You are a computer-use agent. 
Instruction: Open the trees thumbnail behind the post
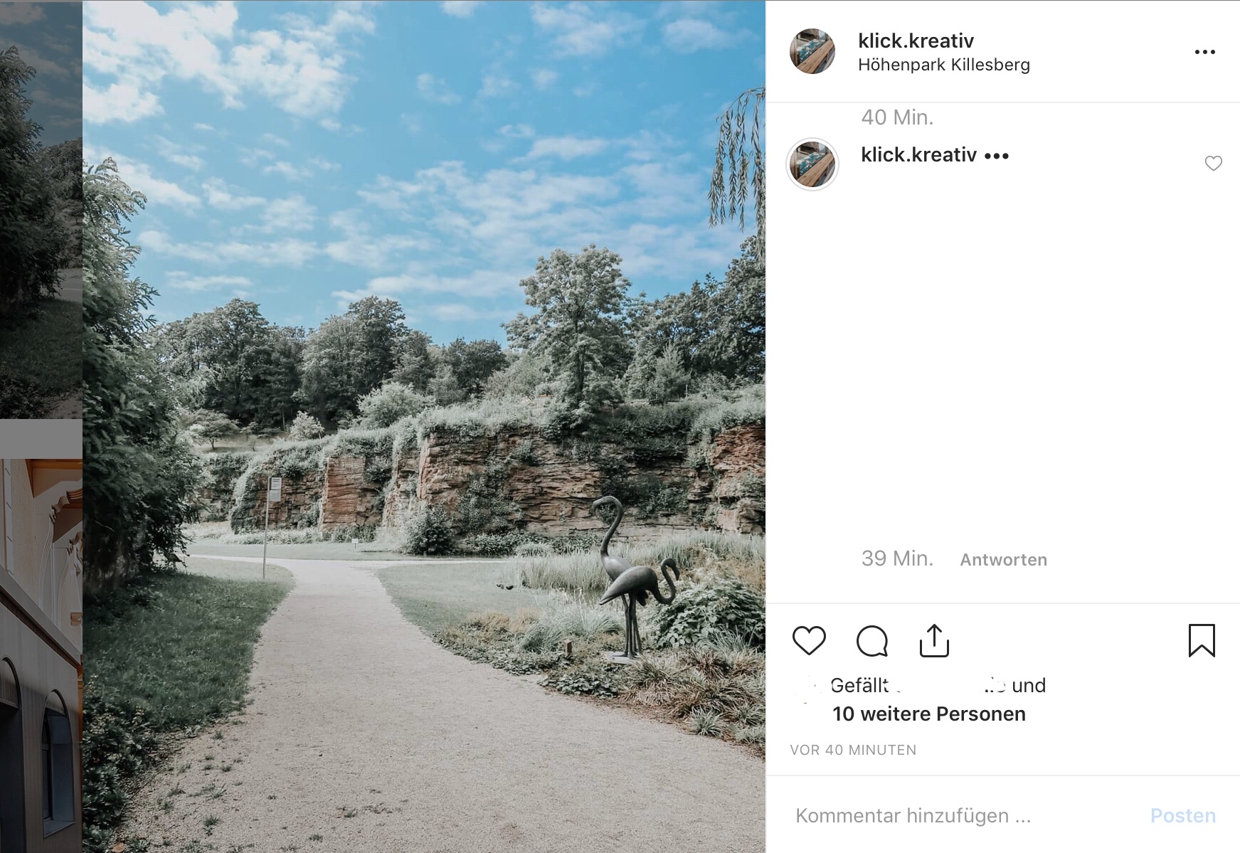point(41,209)
